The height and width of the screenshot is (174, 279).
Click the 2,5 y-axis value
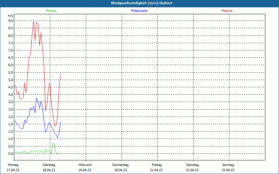[11, 117]
